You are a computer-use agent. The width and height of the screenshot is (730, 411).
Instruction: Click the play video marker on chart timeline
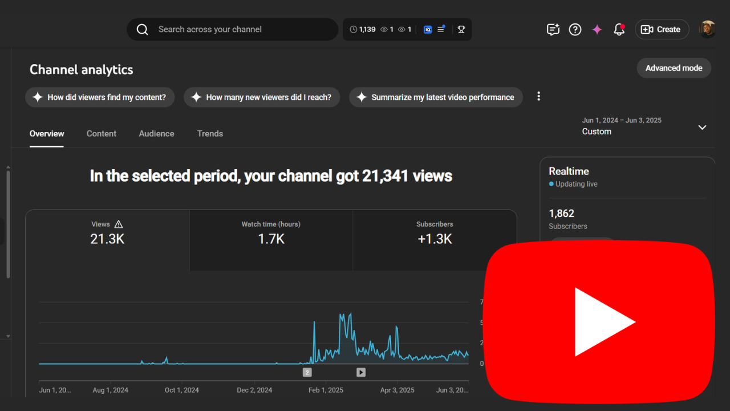pos(361,372)
